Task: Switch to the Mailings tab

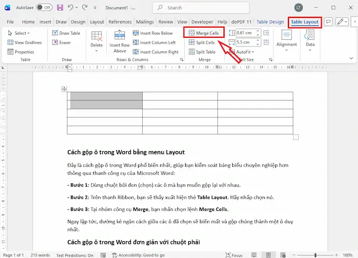Action: (x=145, y=22)
